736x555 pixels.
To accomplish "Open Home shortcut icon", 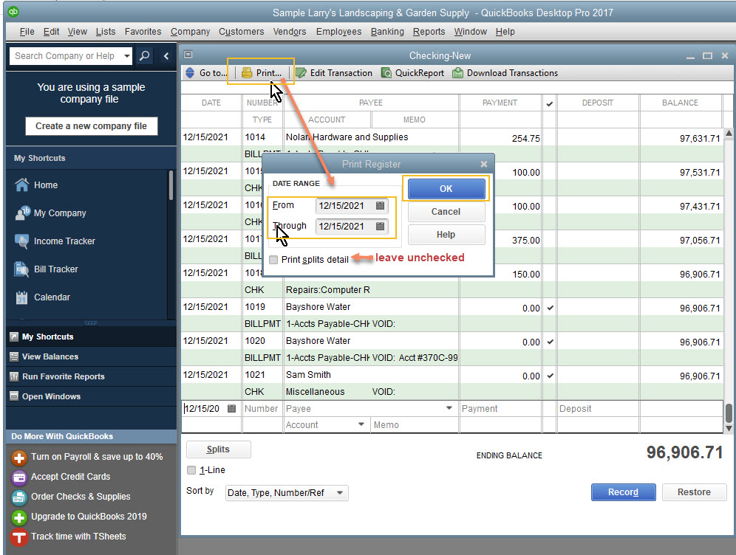I will pyautogui.click(x=22, y=185).
